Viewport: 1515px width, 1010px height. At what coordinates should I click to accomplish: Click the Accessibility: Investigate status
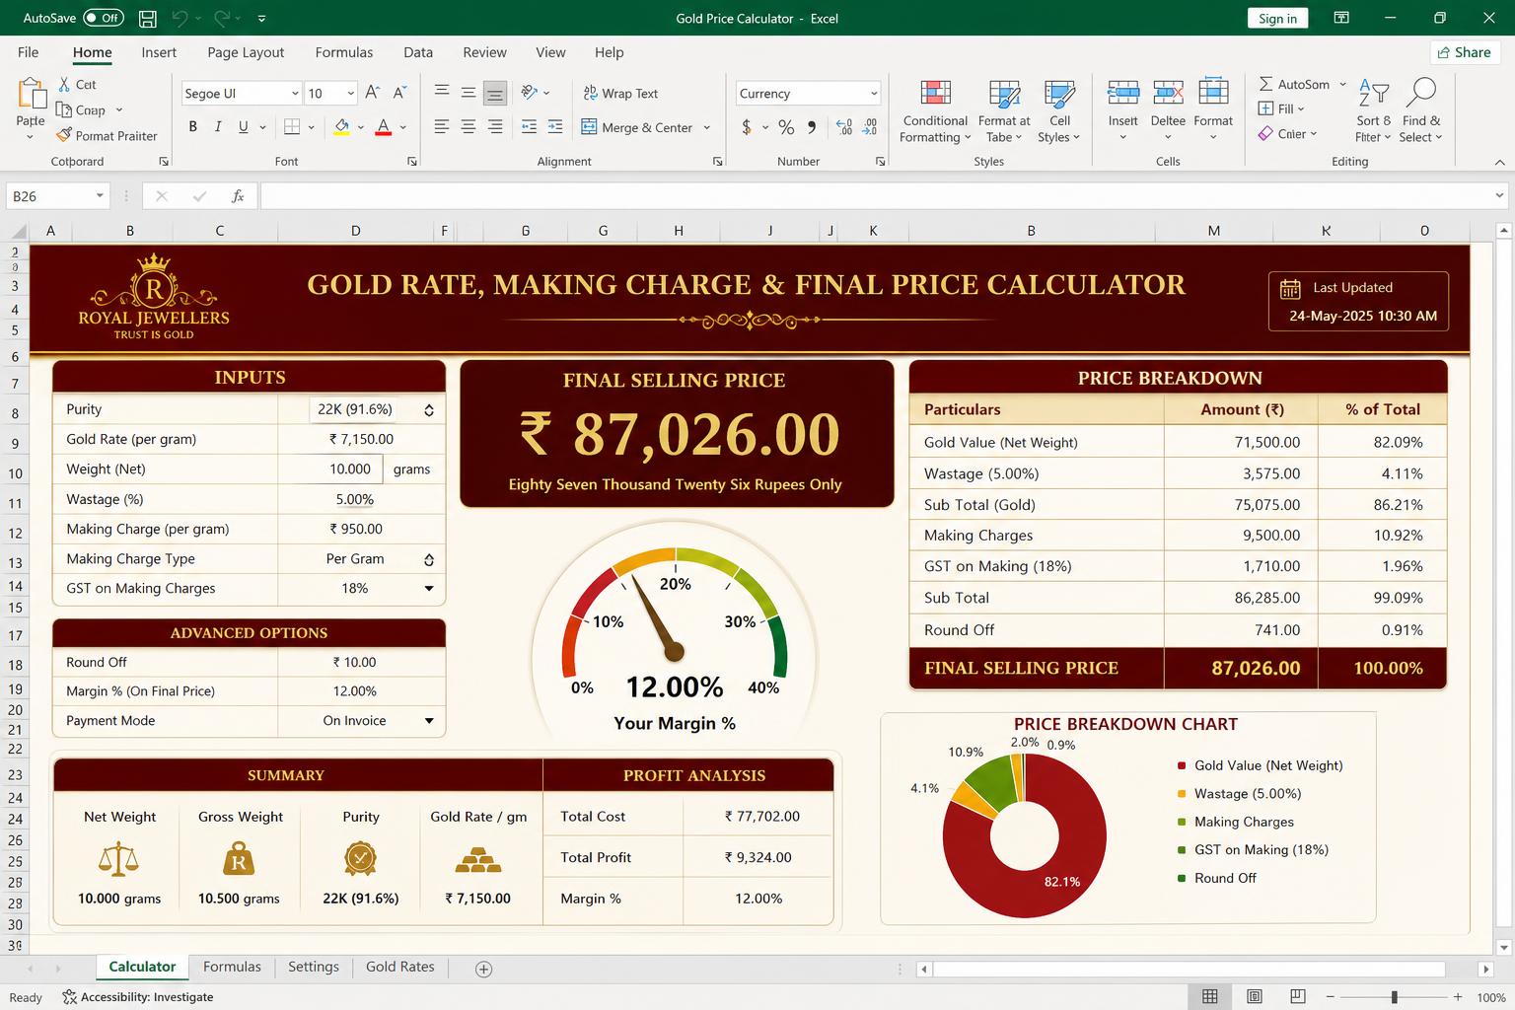(x=137, y=997)
